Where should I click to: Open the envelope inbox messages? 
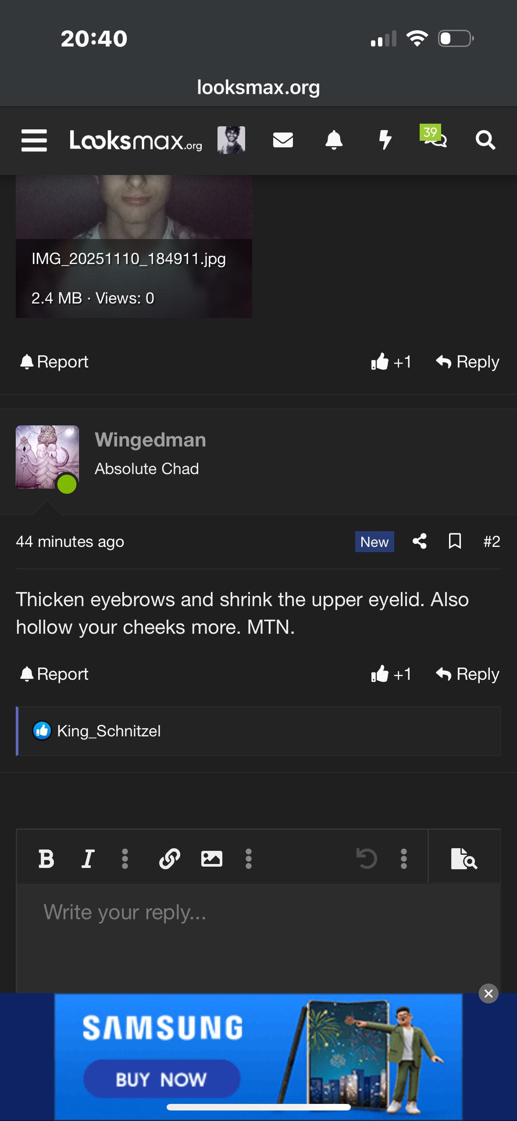point(283,140)
